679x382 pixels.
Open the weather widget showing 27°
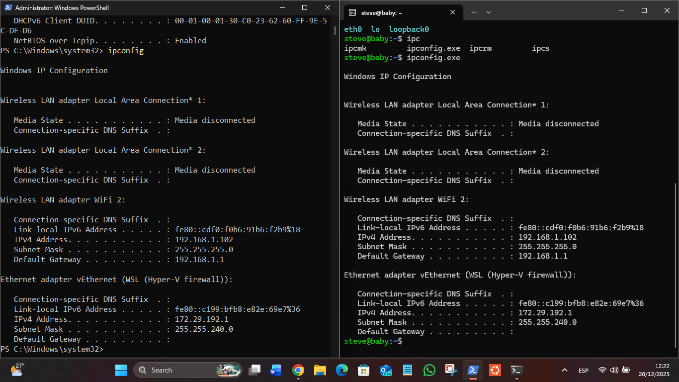tap(17, 370)
